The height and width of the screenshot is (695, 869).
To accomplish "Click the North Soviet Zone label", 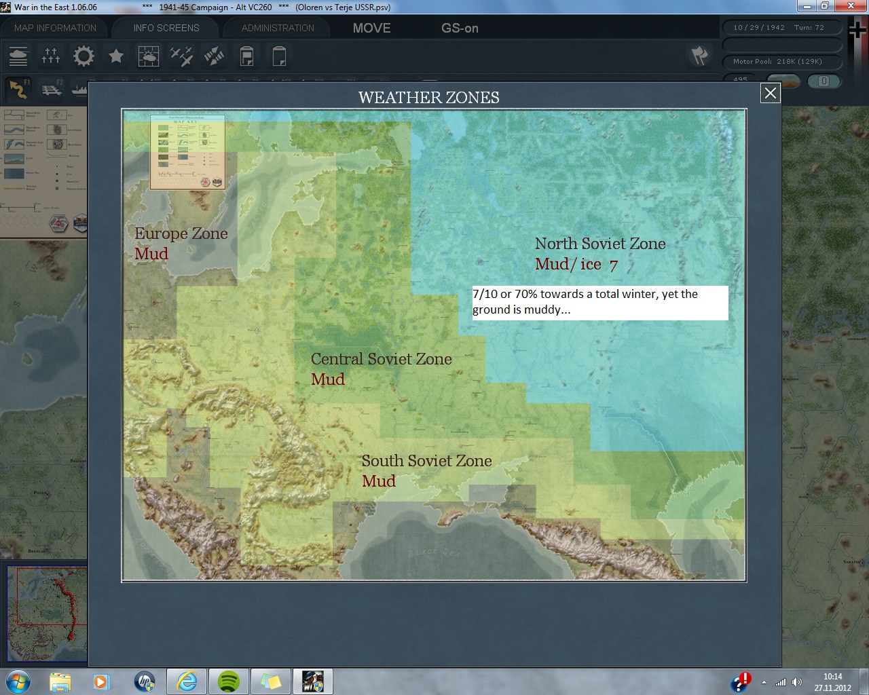I will pyautogui.click(x=600, y=244).
